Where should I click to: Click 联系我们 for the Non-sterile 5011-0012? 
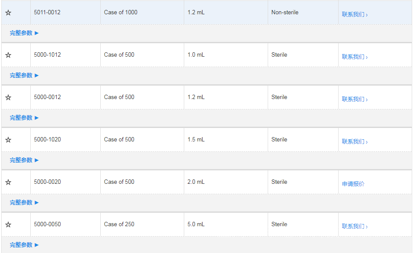coord(355,14)
